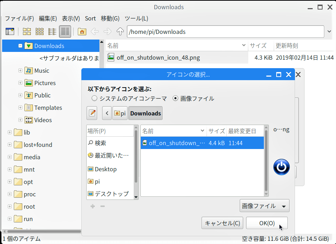336x244 pixels.
Task: Select detailed list view in toolbar
Action: tap(65, 32)
